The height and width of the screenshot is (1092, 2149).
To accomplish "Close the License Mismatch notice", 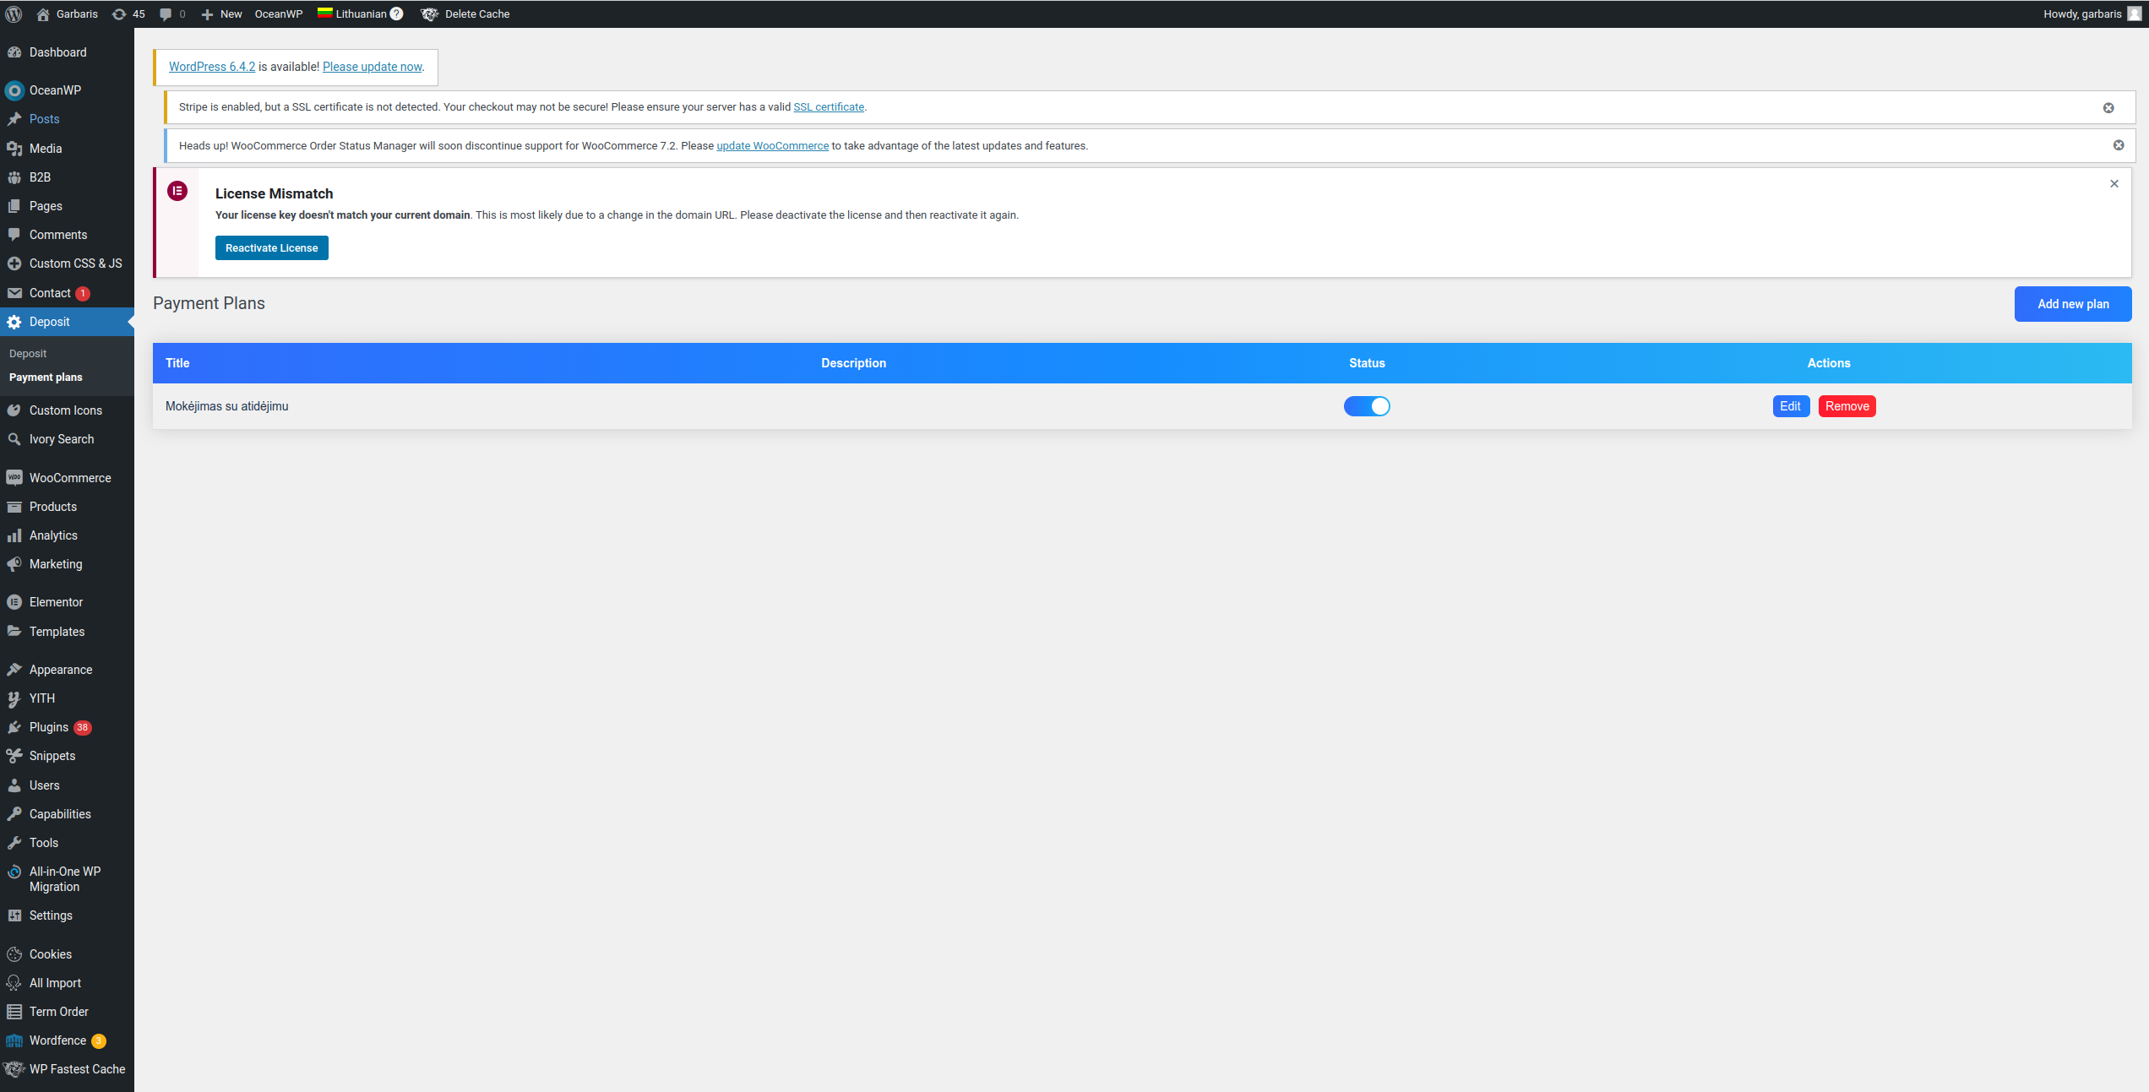I will (2114, 183).
